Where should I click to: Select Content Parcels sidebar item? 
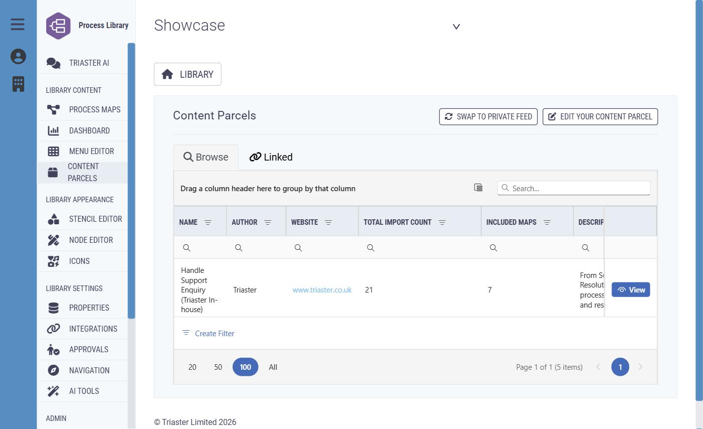point(82,172)
